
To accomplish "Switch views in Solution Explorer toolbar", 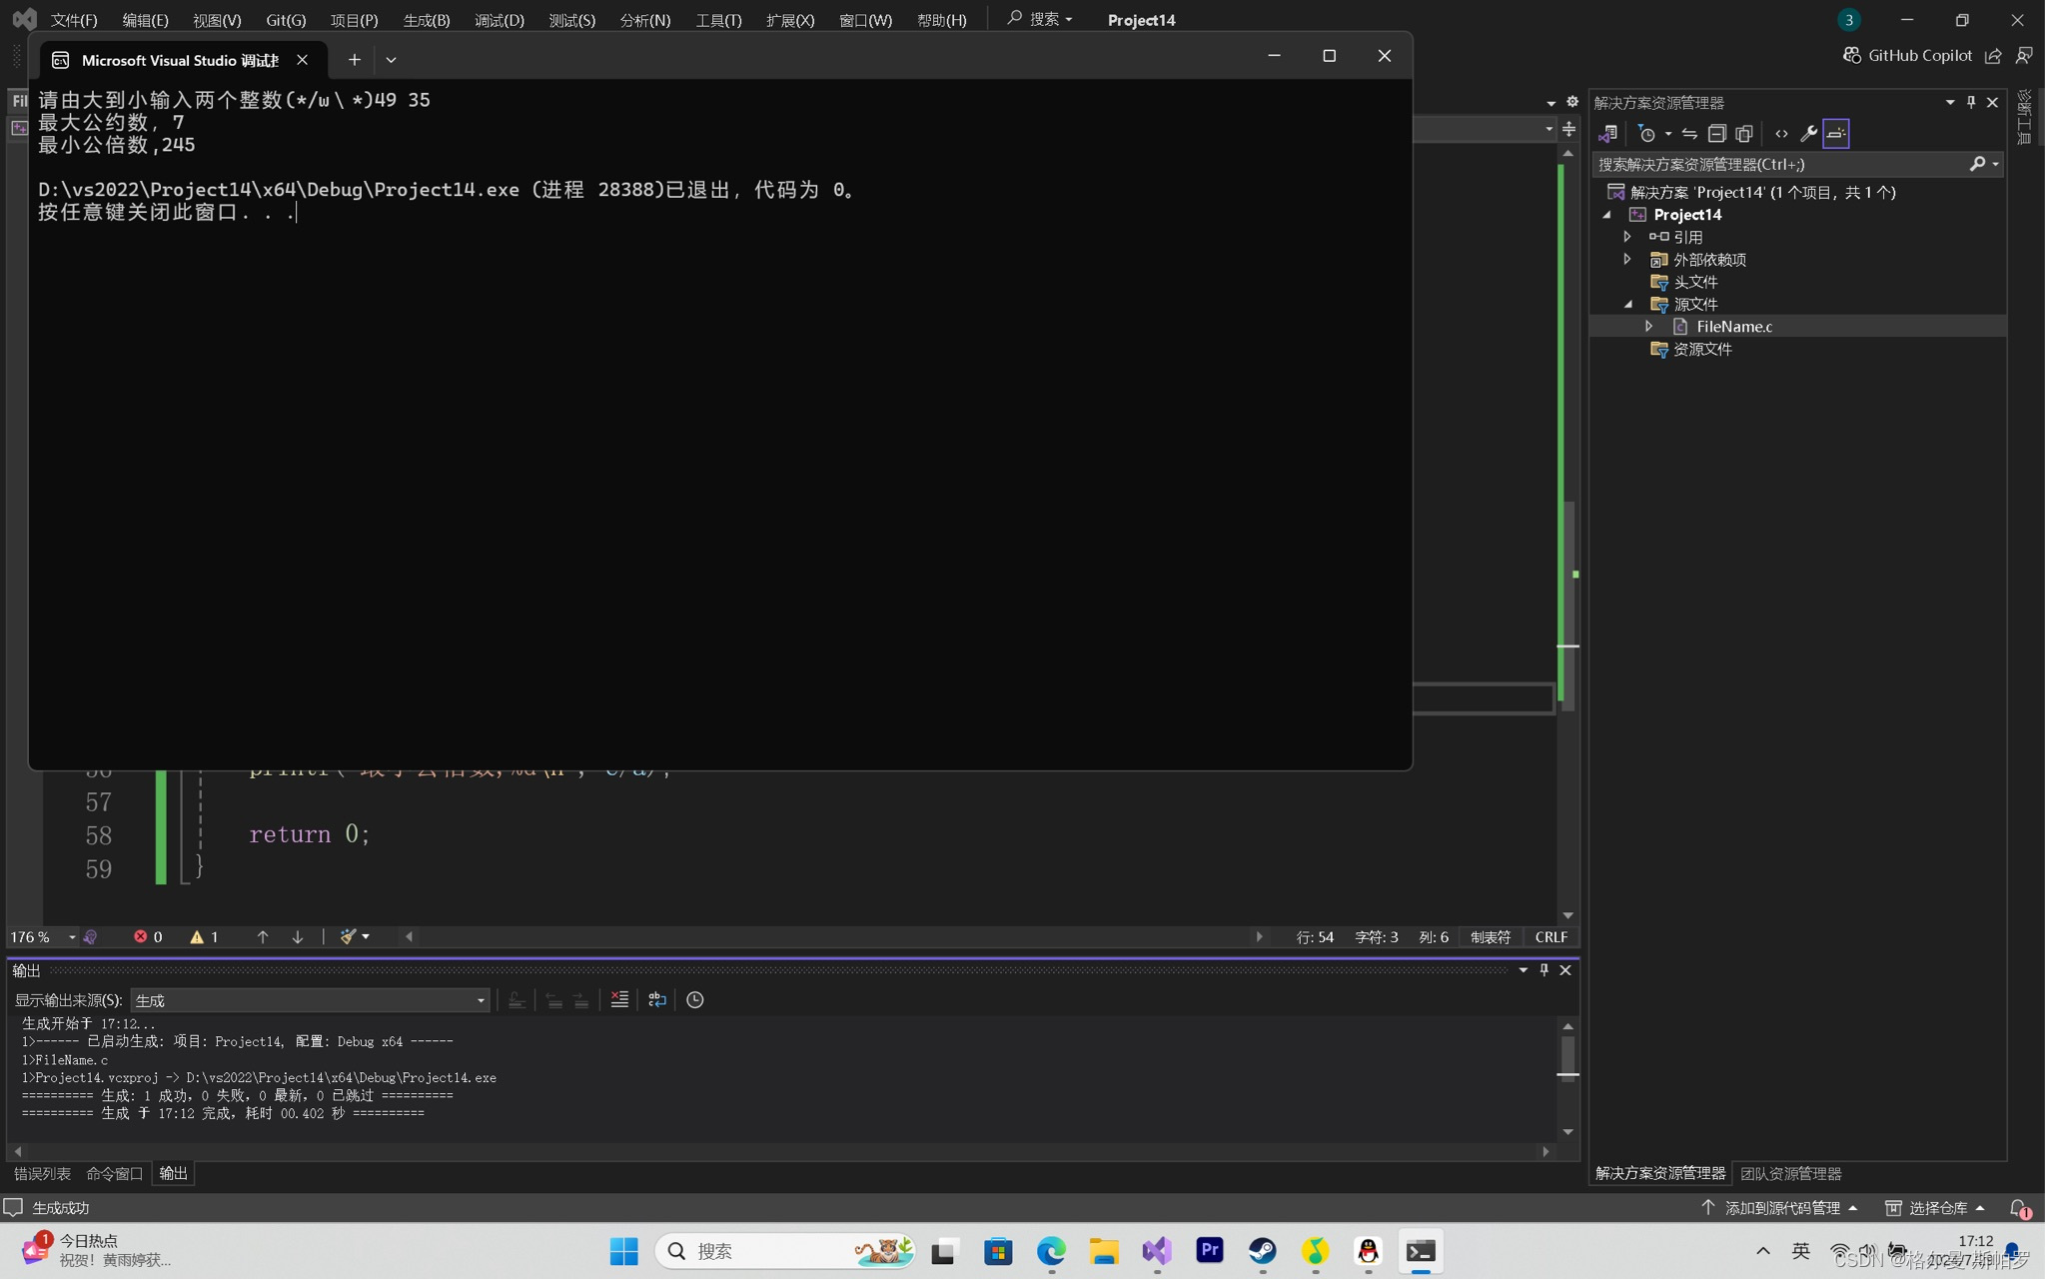I will 1608,134.
